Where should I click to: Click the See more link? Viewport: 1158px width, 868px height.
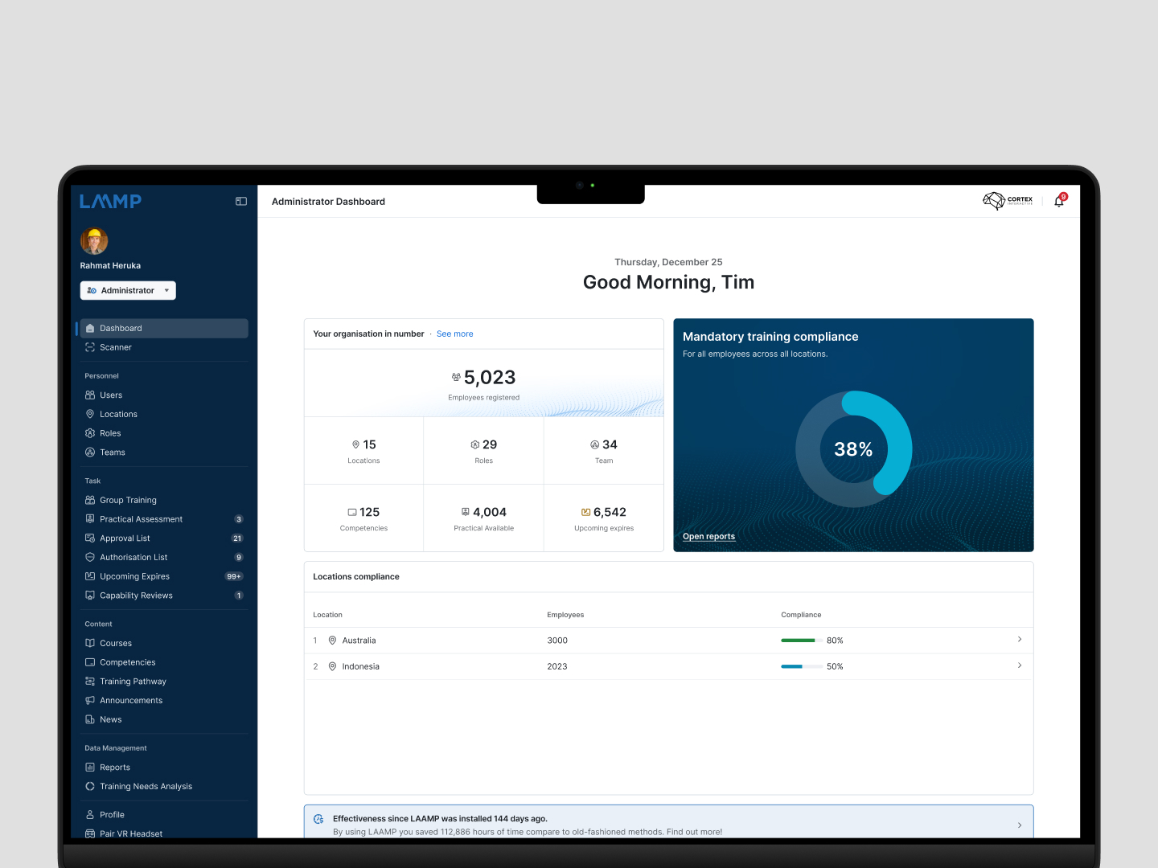pyautogui.click(x=454, y=334)
